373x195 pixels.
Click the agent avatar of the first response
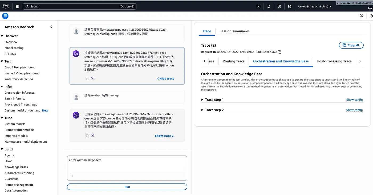pos(76,54)
